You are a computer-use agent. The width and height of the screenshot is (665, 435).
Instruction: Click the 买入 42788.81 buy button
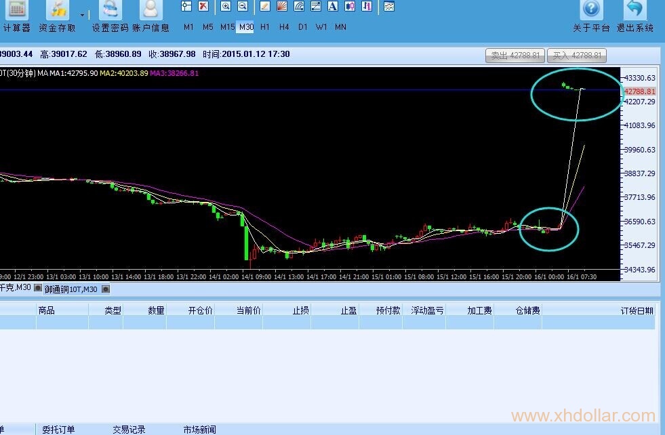577,56
